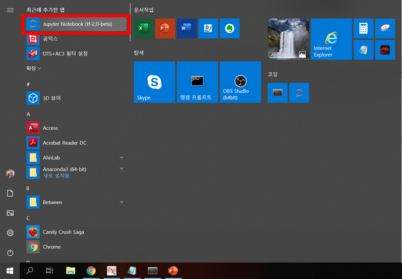Open the tile next to the Word tile
Viewport: 402px width, 279px height.
(x=208, y=28)
